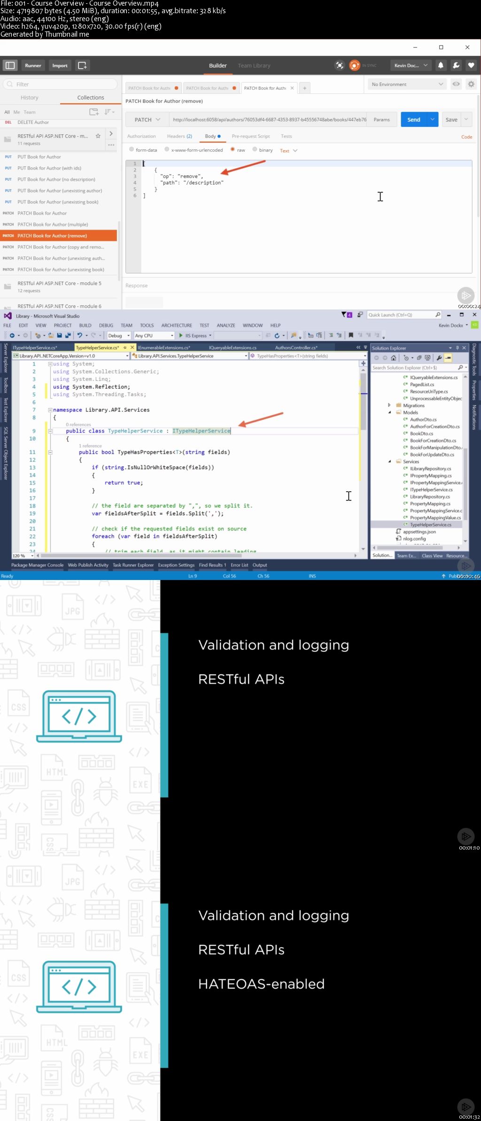Click the bookmark icon in VS toolbar
Screen dimensions: 481x1121
point(350,335)
